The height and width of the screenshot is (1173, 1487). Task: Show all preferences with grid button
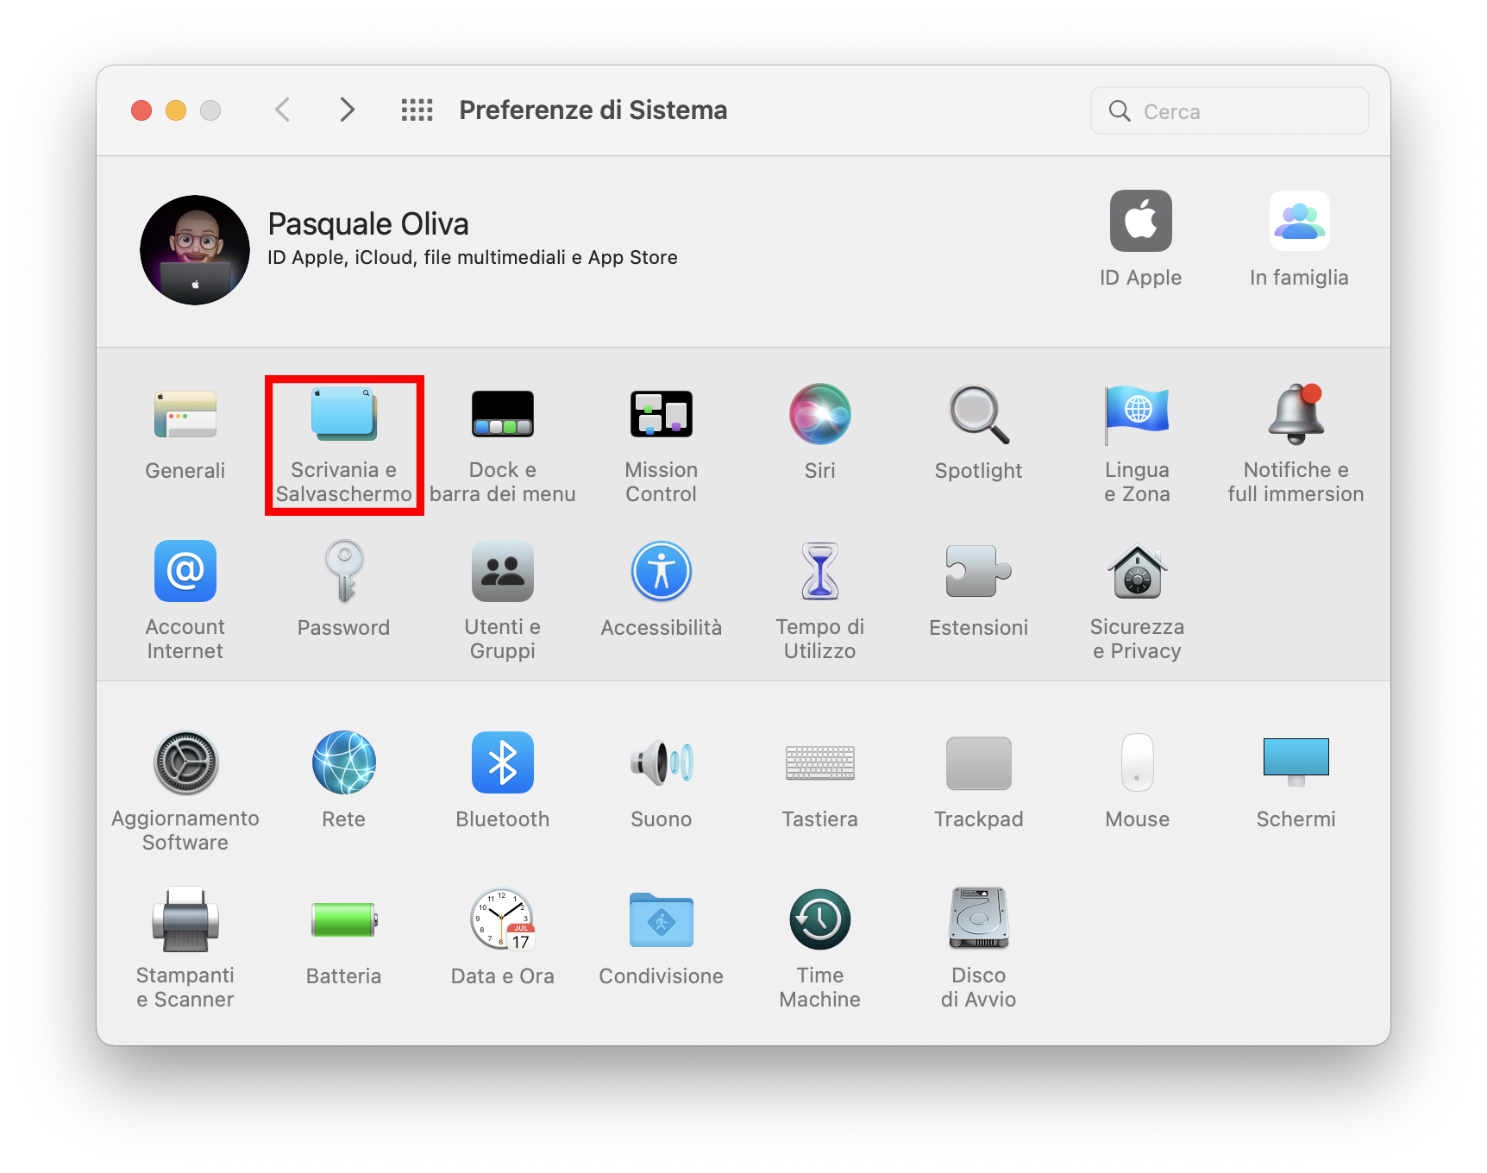417,110
